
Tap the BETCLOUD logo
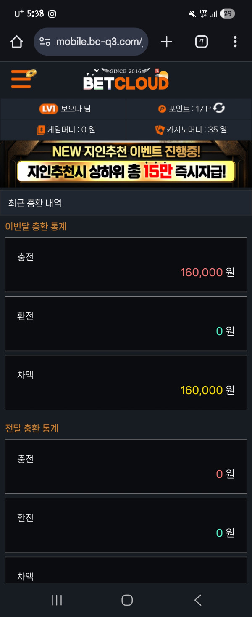(126, 80)
